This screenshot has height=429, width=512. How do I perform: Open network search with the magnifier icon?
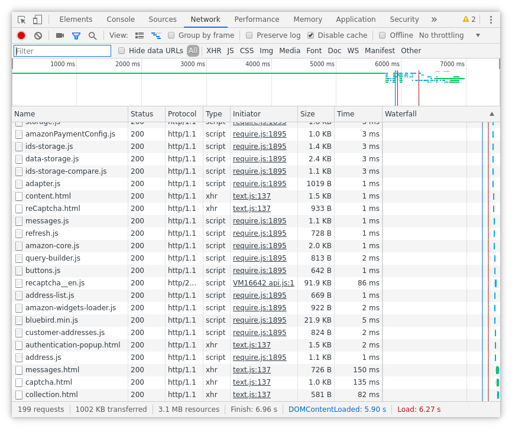(92, 35)
